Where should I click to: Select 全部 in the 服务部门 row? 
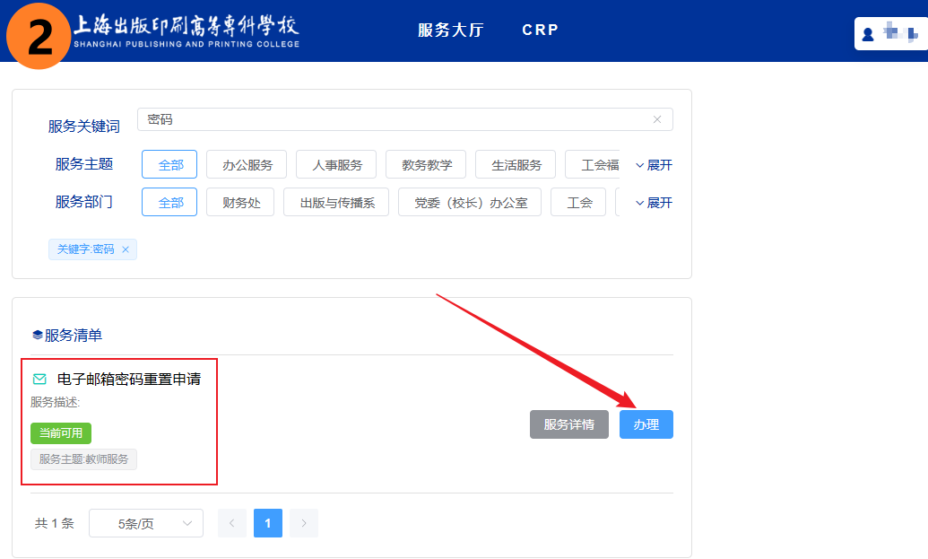pyautogui.click(x=169, y=203)
